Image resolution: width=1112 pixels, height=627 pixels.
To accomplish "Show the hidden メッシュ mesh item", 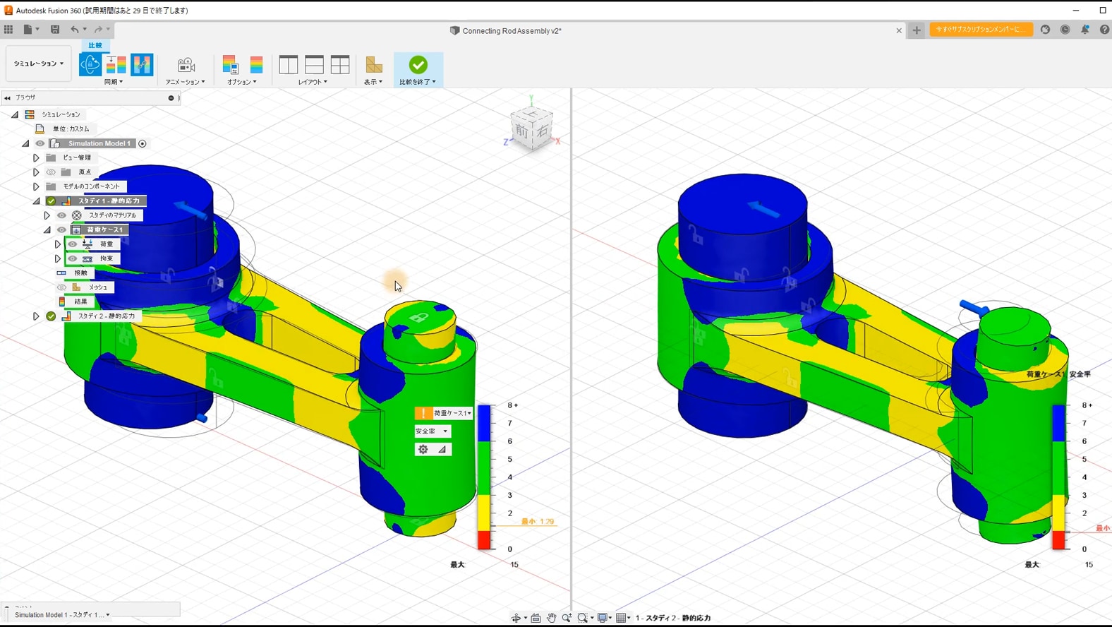I will [62, 287].
